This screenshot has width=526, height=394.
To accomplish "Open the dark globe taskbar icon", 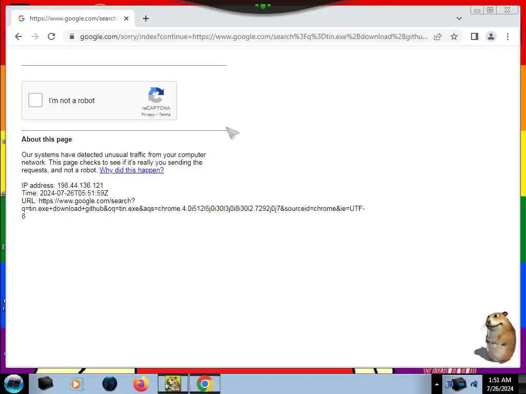I will 110,384.
